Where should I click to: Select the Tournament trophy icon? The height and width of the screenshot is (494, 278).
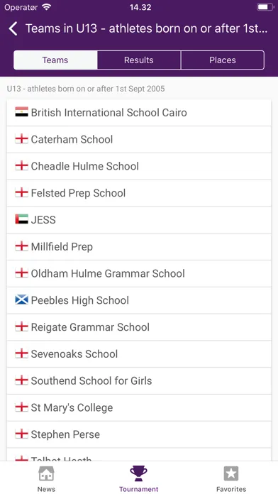click(x=138, y=473)
